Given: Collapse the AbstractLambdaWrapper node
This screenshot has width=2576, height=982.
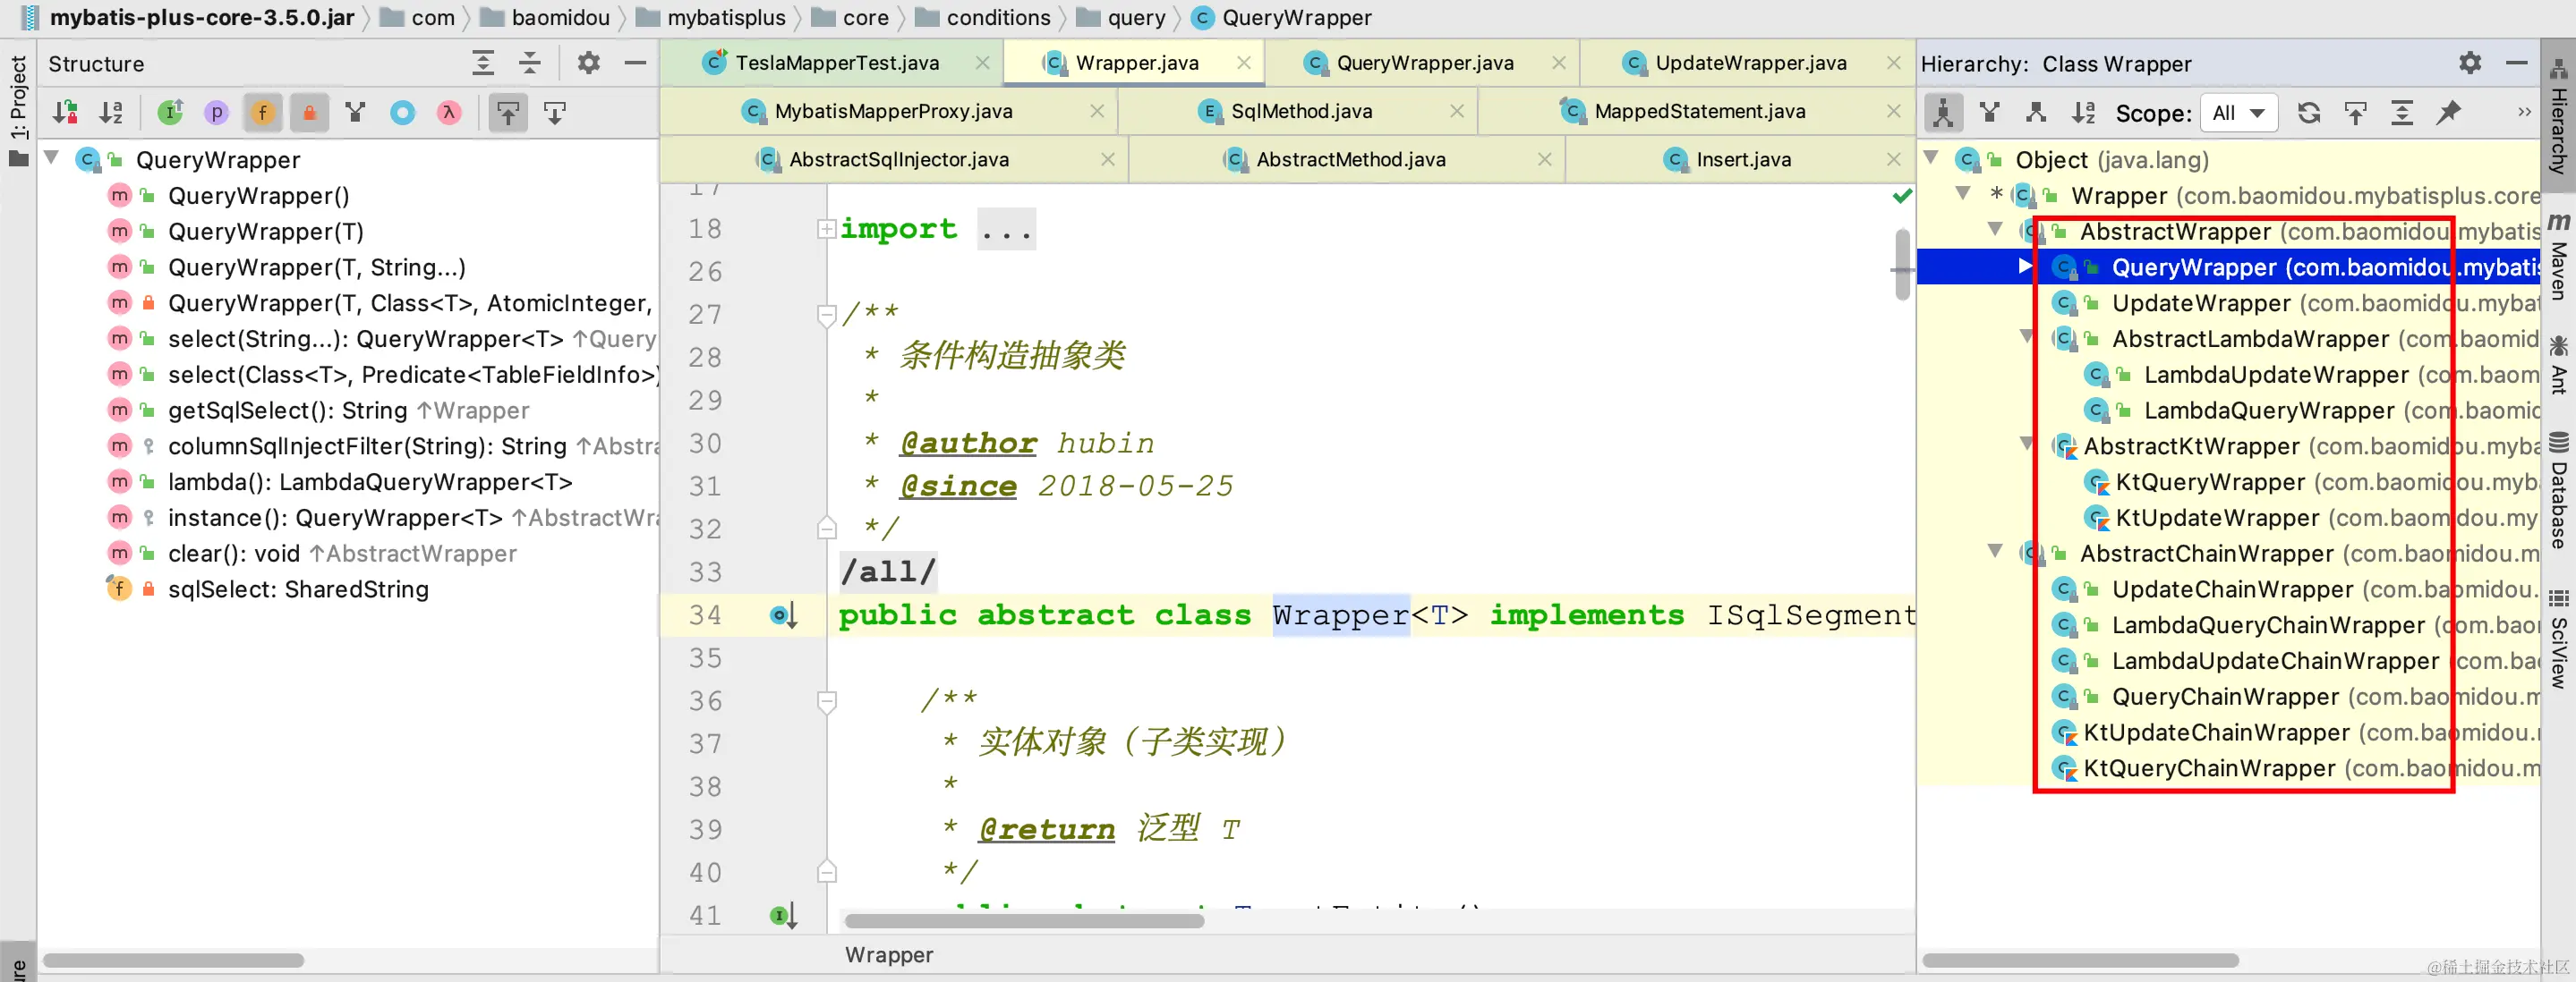Looking at the screenshot, I should (x=2027, y=338).
